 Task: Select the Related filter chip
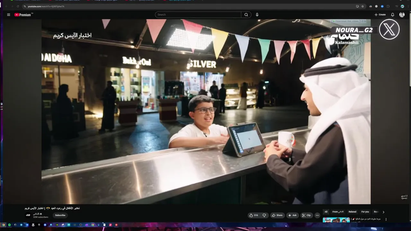(352, 212)
